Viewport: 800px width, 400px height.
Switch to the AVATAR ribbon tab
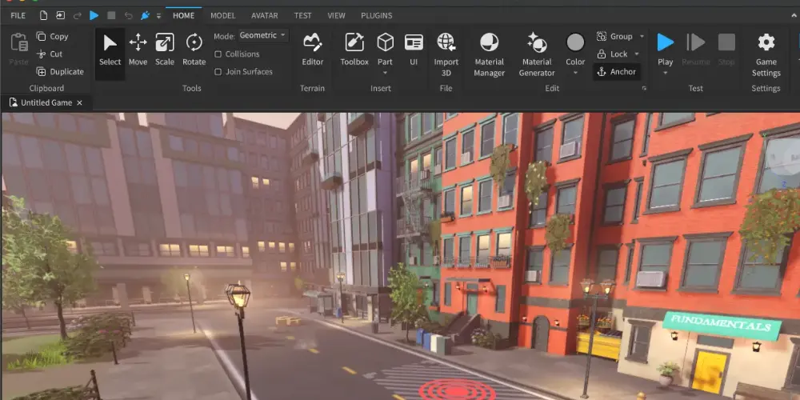point(265,15)
